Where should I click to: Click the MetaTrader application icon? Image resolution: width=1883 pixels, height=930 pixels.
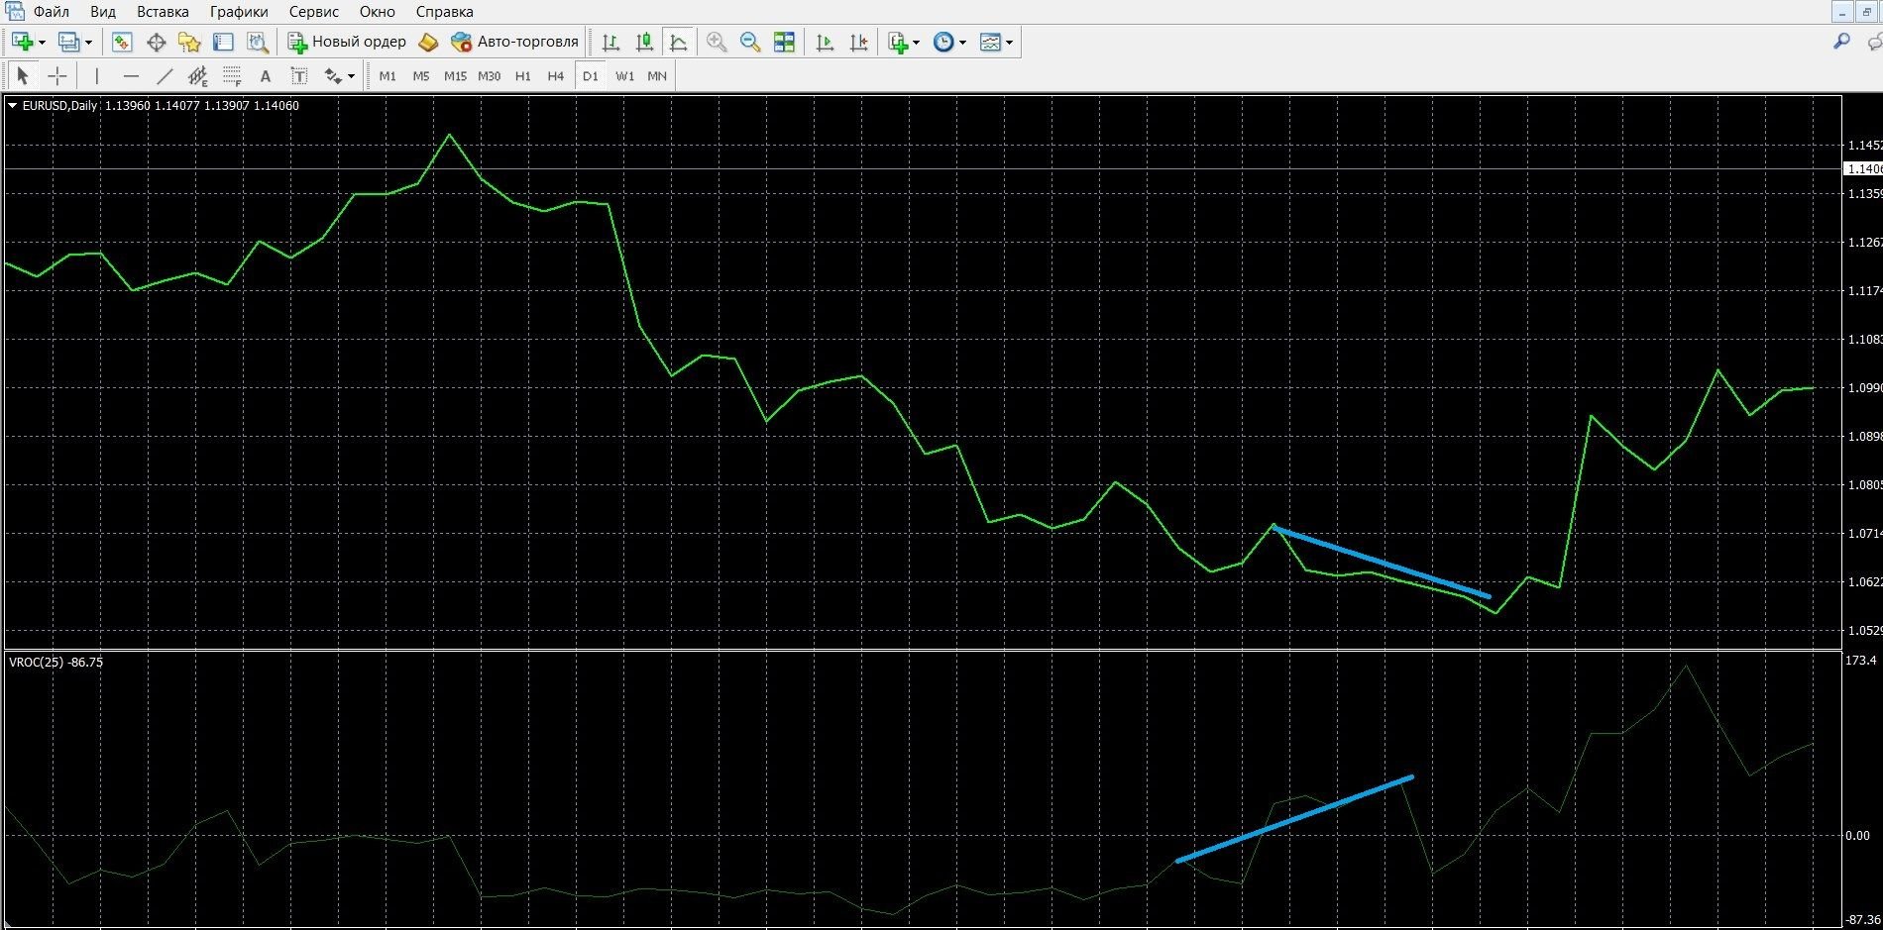[x=15, y=11]
